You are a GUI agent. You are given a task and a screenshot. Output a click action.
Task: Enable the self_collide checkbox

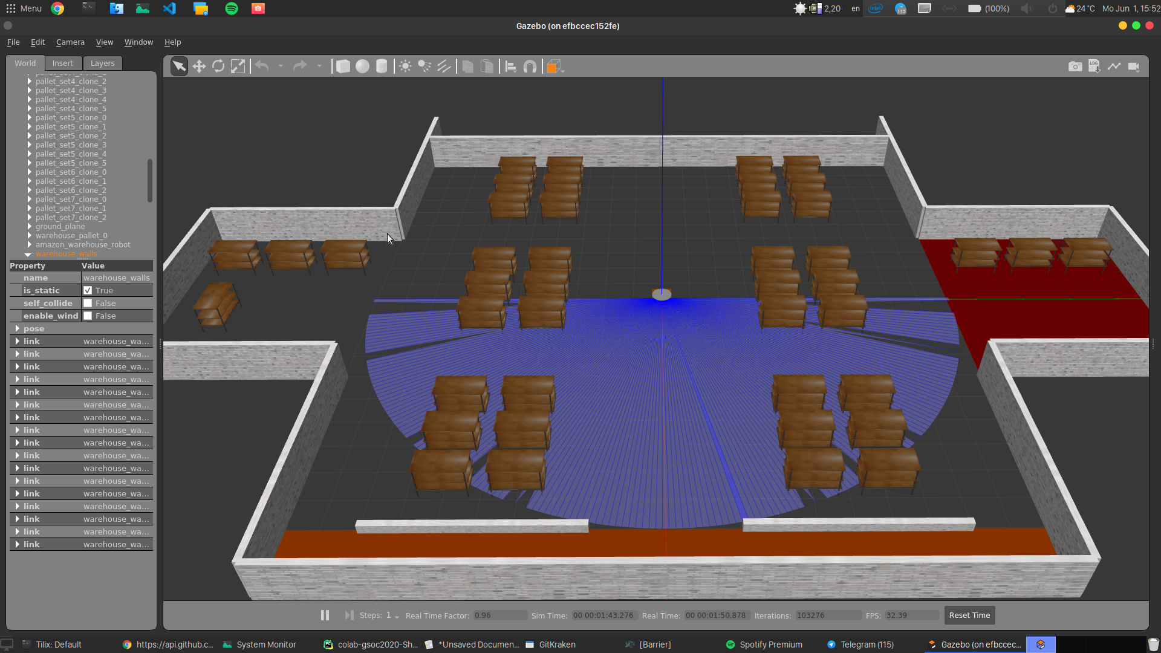tap(88, 304)
